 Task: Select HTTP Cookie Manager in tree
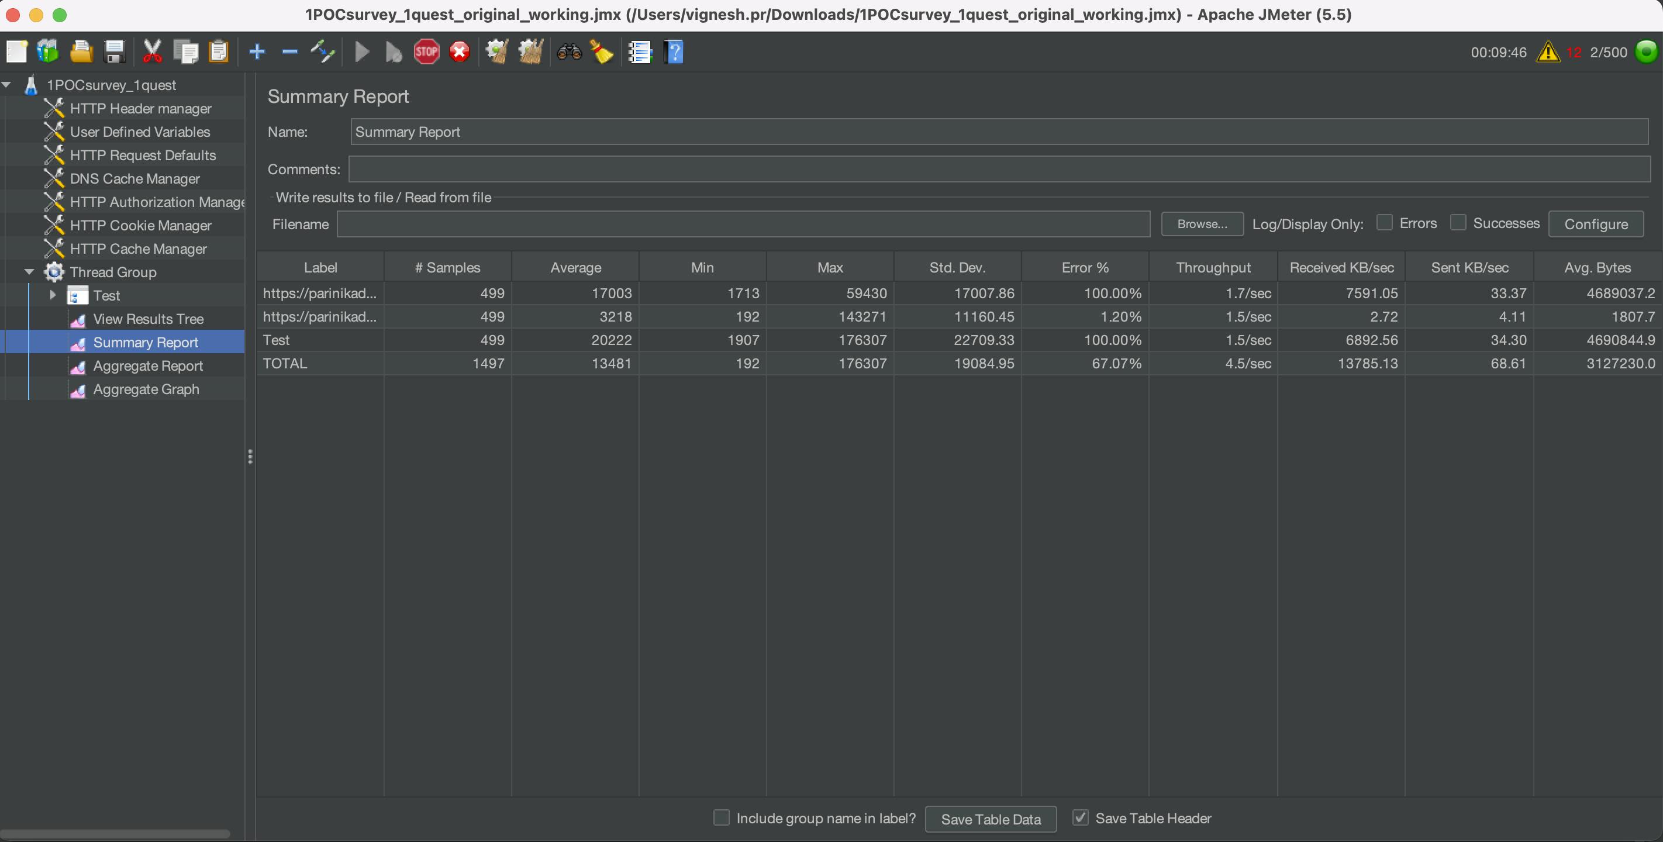click(141, 225)
